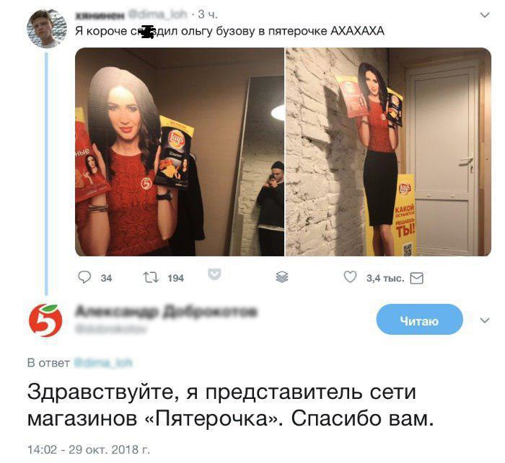505x463 pixels.
Task: Expand options chevron beside Читаю button
Action: [x=484, y=320]
